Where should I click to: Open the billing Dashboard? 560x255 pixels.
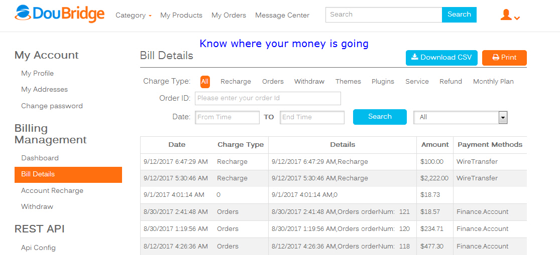40,158
